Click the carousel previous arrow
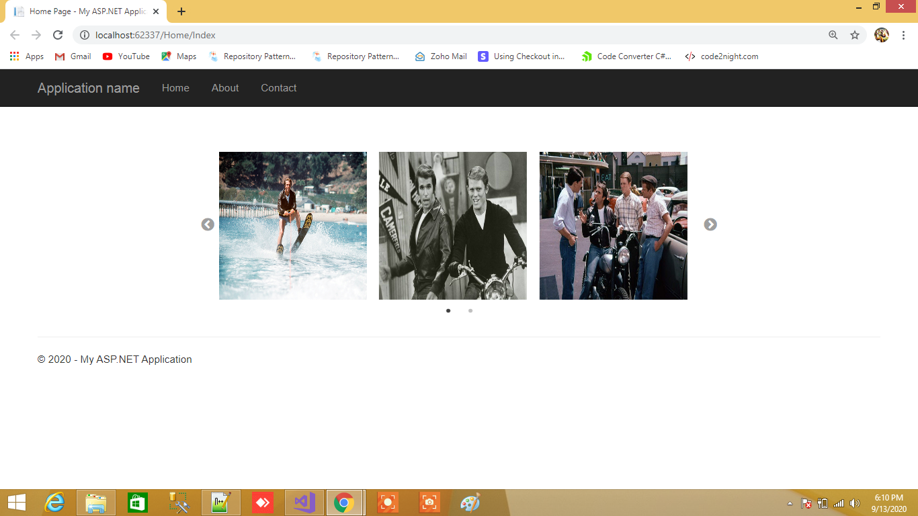Viewport: 918px width, 516px height. [208, 224]
